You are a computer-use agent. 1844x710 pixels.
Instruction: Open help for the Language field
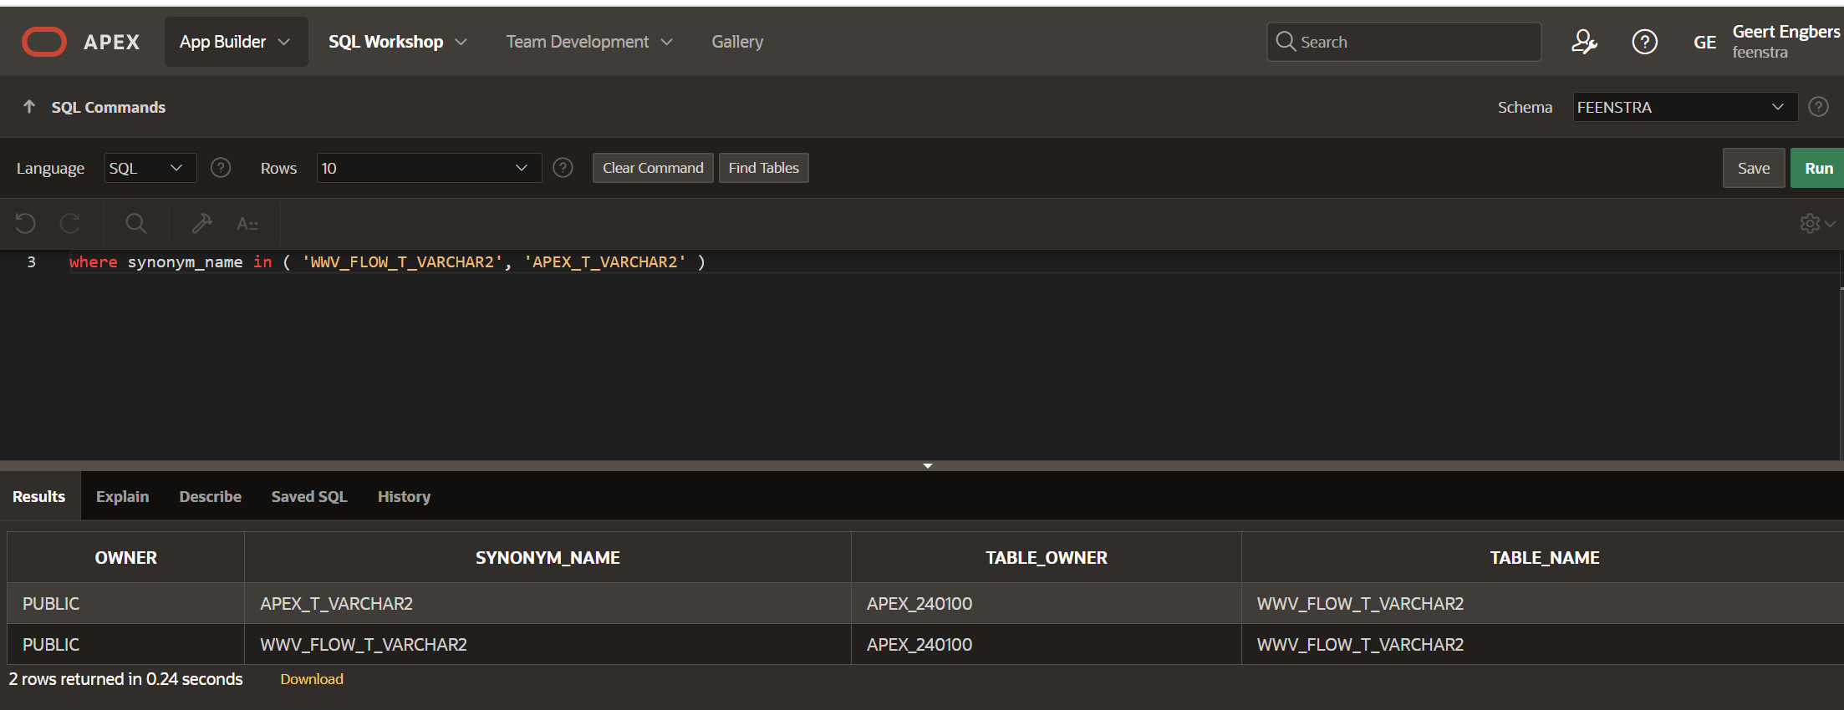[221, 168]
